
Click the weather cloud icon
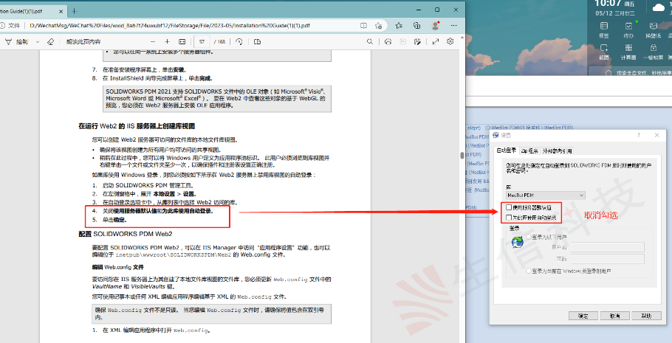658,7
